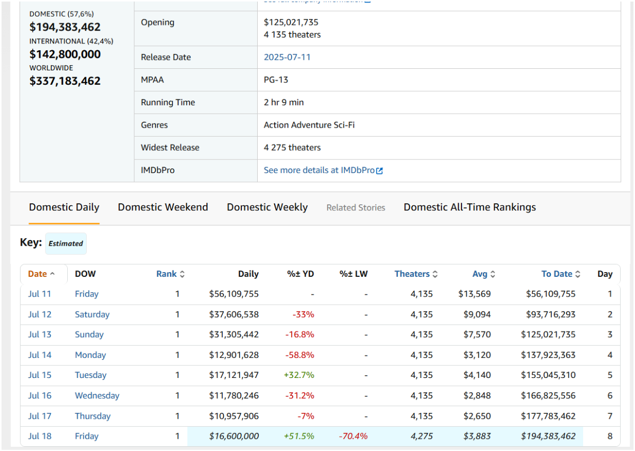
Task: Click sort arrows next to Avg header
Action: click(x=493, y=274)
